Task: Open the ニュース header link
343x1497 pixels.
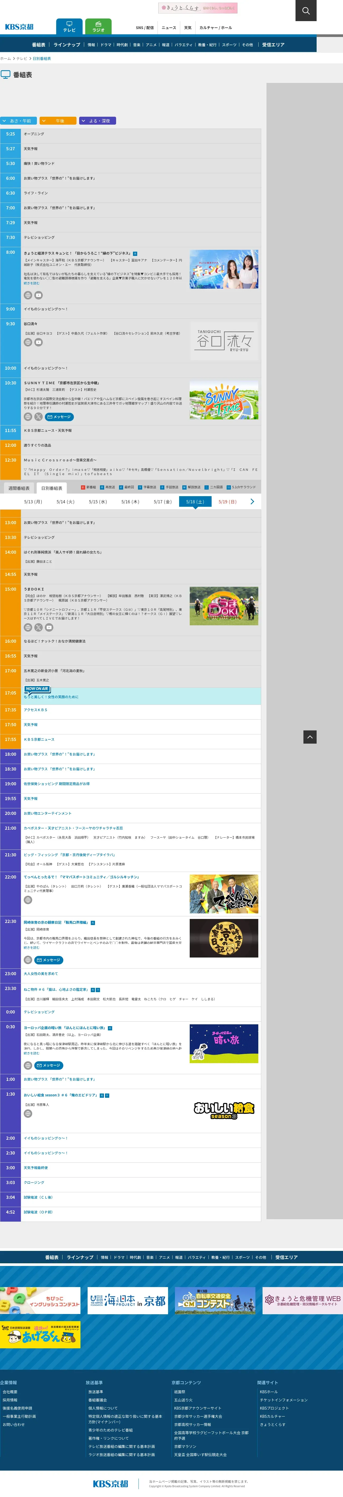Action: coord(169,28)
